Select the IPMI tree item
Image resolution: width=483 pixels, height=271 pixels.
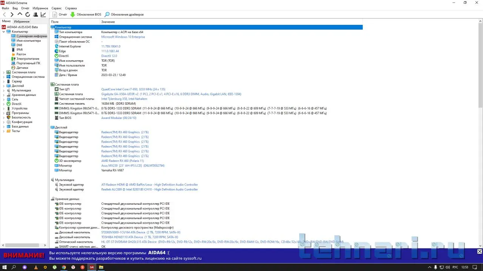click(20, 50)
